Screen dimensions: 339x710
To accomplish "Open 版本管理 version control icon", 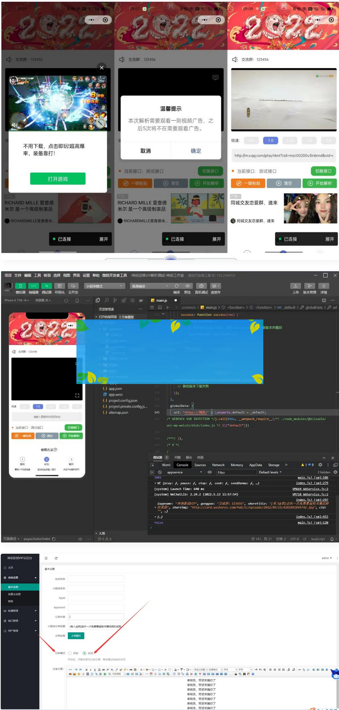I will pos(309,286).
